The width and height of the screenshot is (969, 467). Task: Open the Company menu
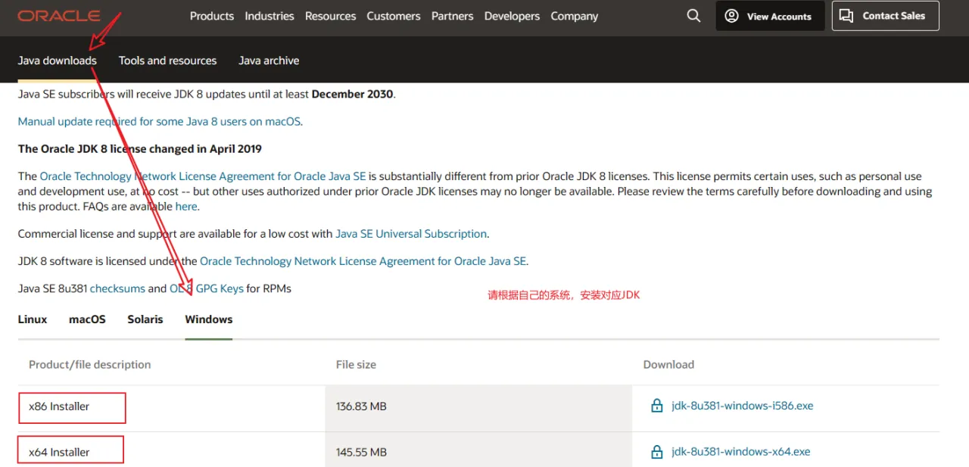[x=574, y=16]
